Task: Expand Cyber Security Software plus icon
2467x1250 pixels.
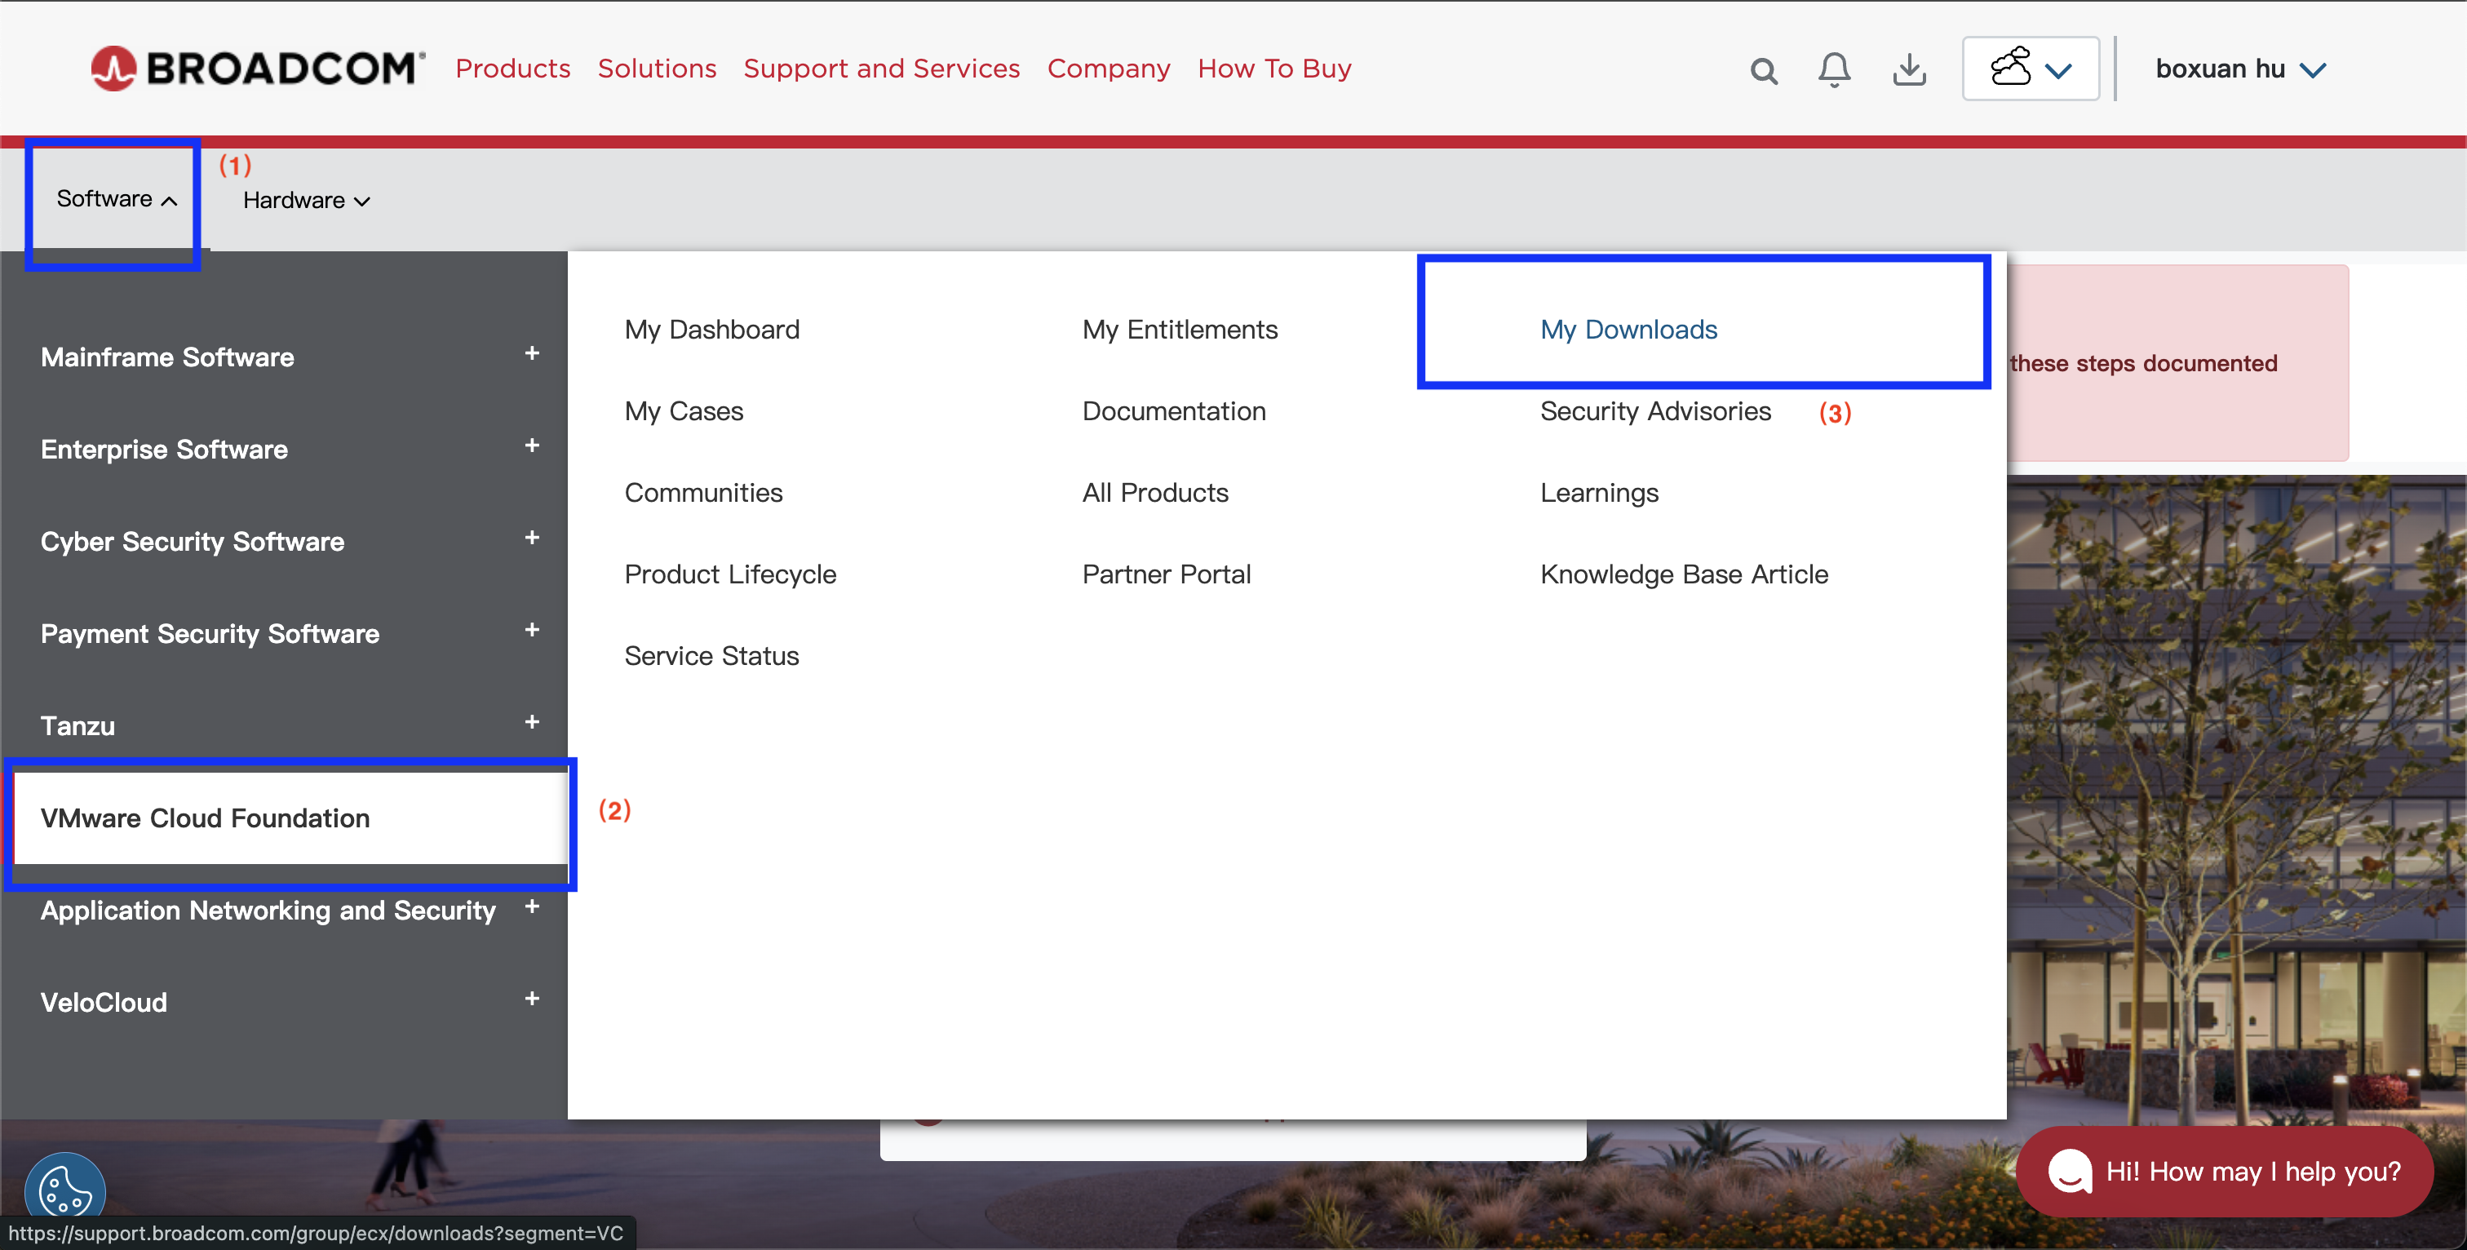Action: coord(532,539)
